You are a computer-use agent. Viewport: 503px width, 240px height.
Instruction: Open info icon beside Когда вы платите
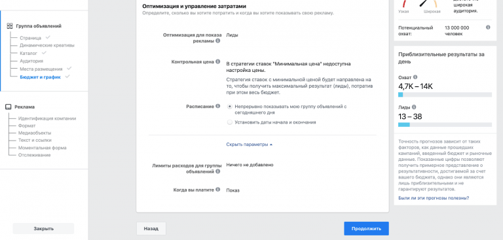click(218, 190)
